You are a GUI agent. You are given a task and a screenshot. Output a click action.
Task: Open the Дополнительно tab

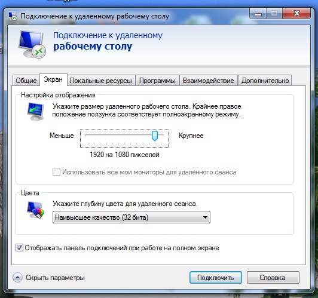tap(265, 81)
